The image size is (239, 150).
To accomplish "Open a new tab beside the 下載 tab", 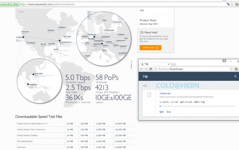I will [174, 64].
